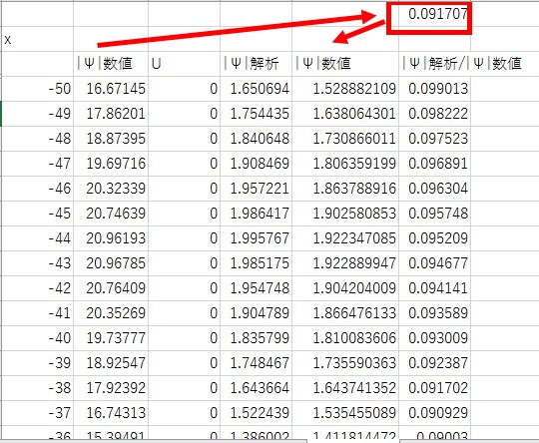Viewport: 539px width, 443px height.
Task: Select the cell with value 1.528882109
Action: pos(345,89)
